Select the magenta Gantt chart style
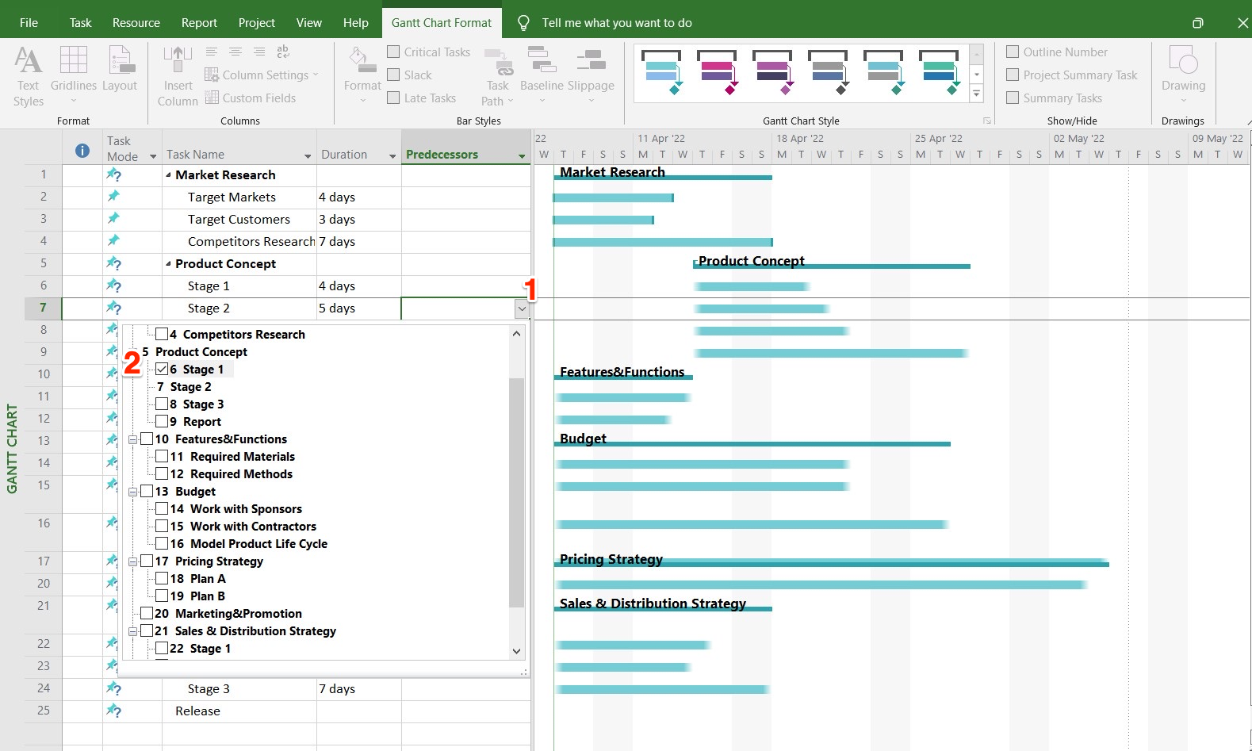This screenshot has width=1252, height=751. (x=717, y=73)
